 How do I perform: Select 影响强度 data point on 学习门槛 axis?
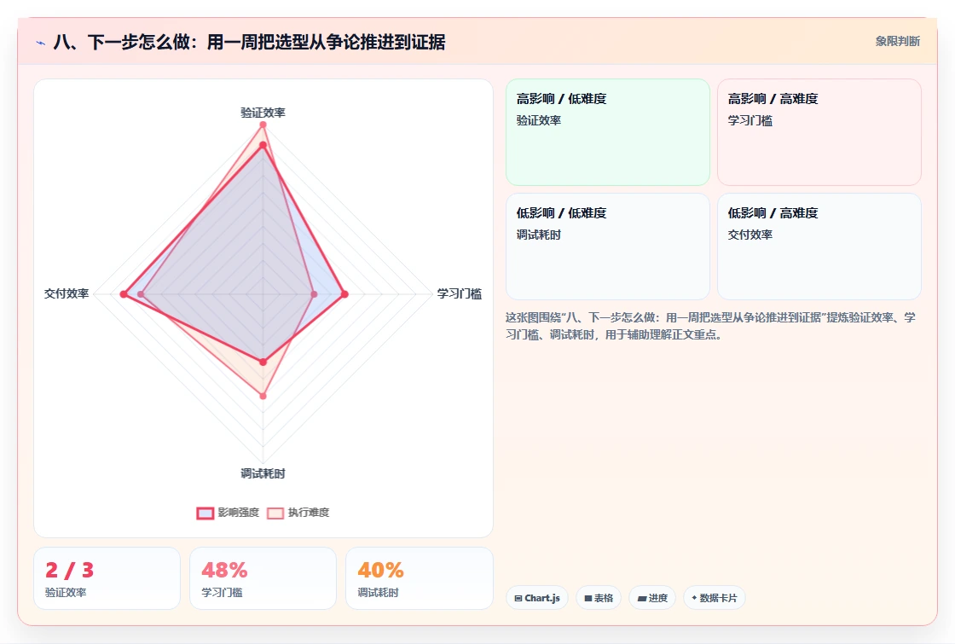pyautogui.click(x=344, y=294)
